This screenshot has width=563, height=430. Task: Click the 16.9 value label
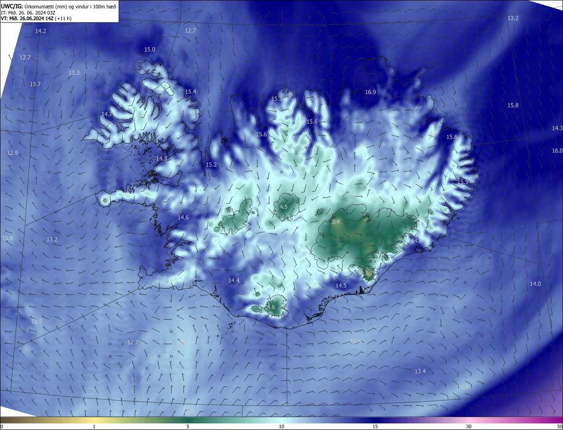coord(371,92)
